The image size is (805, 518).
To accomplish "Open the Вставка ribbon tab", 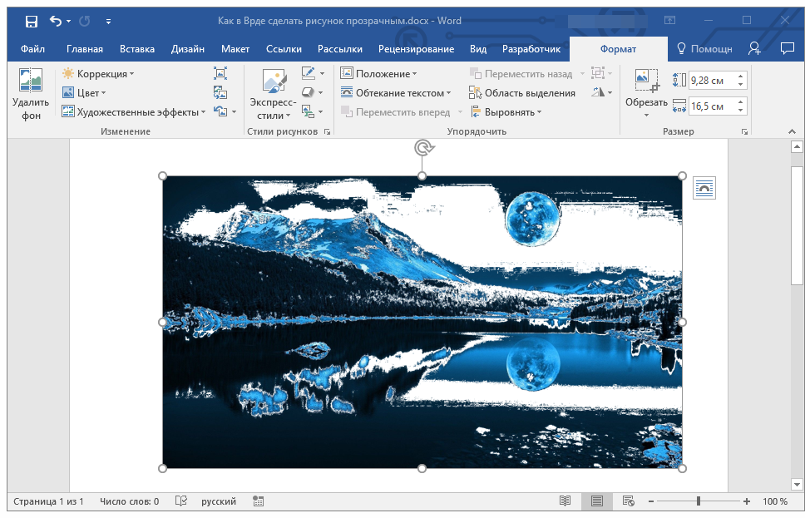I will click(x=137, y=49).
